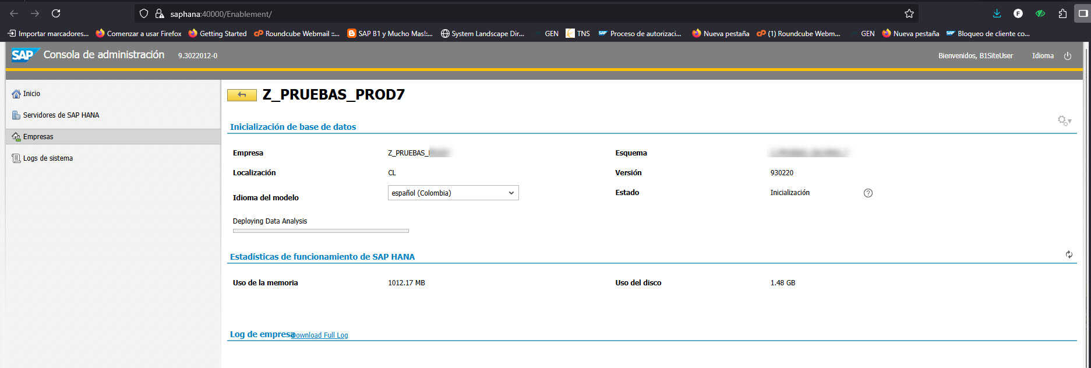Click the Estado help question mark icon

tap(868, 193)
